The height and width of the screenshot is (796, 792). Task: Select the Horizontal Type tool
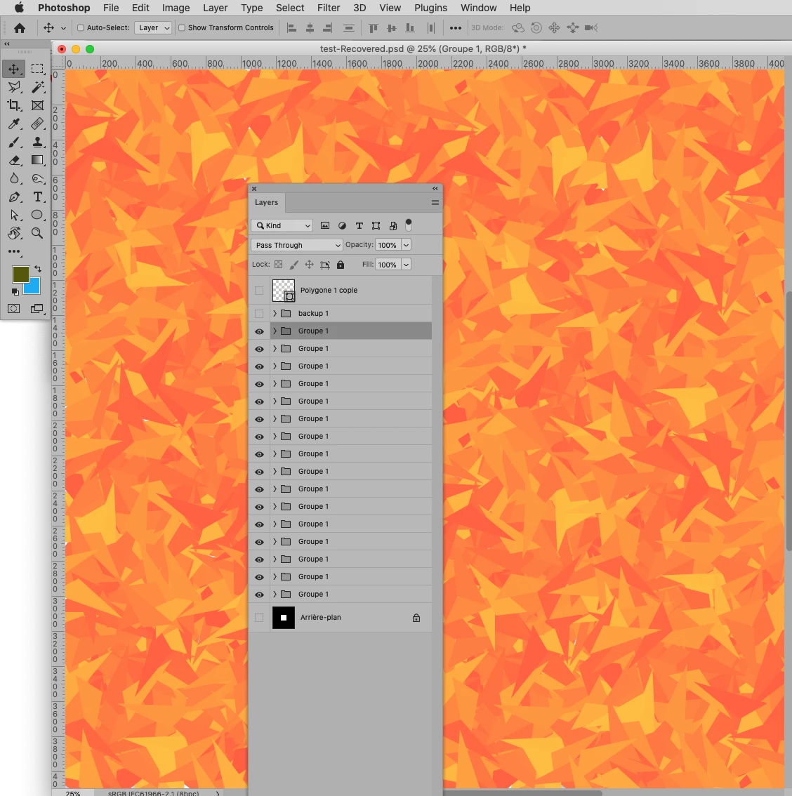point(38,197)
